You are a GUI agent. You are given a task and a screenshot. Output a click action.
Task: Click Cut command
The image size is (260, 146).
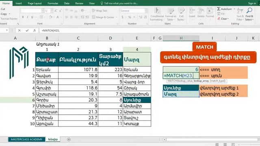coord(3,9)
